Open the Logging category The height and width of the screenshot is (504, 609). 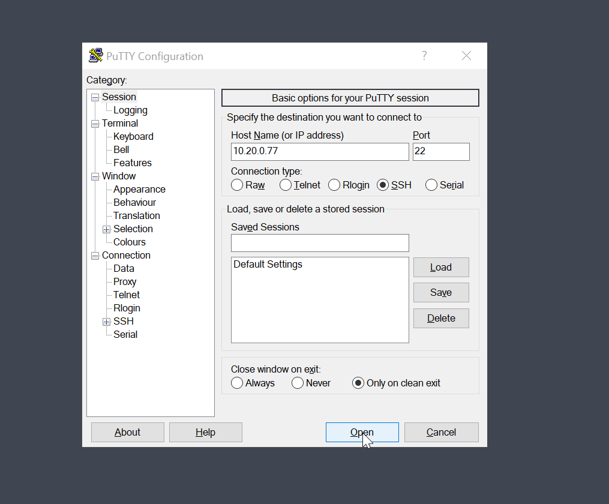[x=130, y=110]
